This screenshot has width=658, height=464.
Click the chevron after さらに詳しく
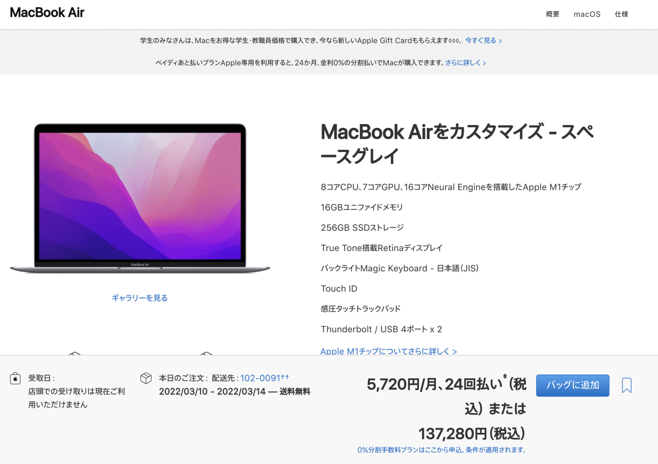[484, 63]
